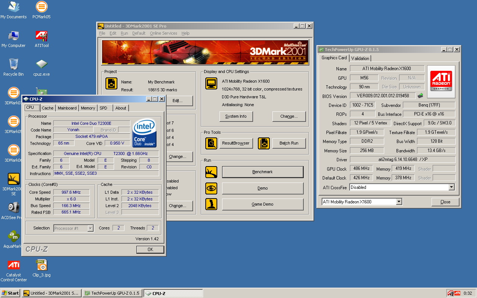Switch to 3DMark2001 taskbar button
Viewport: 477px width, 298px height.
pyautogui.click(x=51, y=293)
